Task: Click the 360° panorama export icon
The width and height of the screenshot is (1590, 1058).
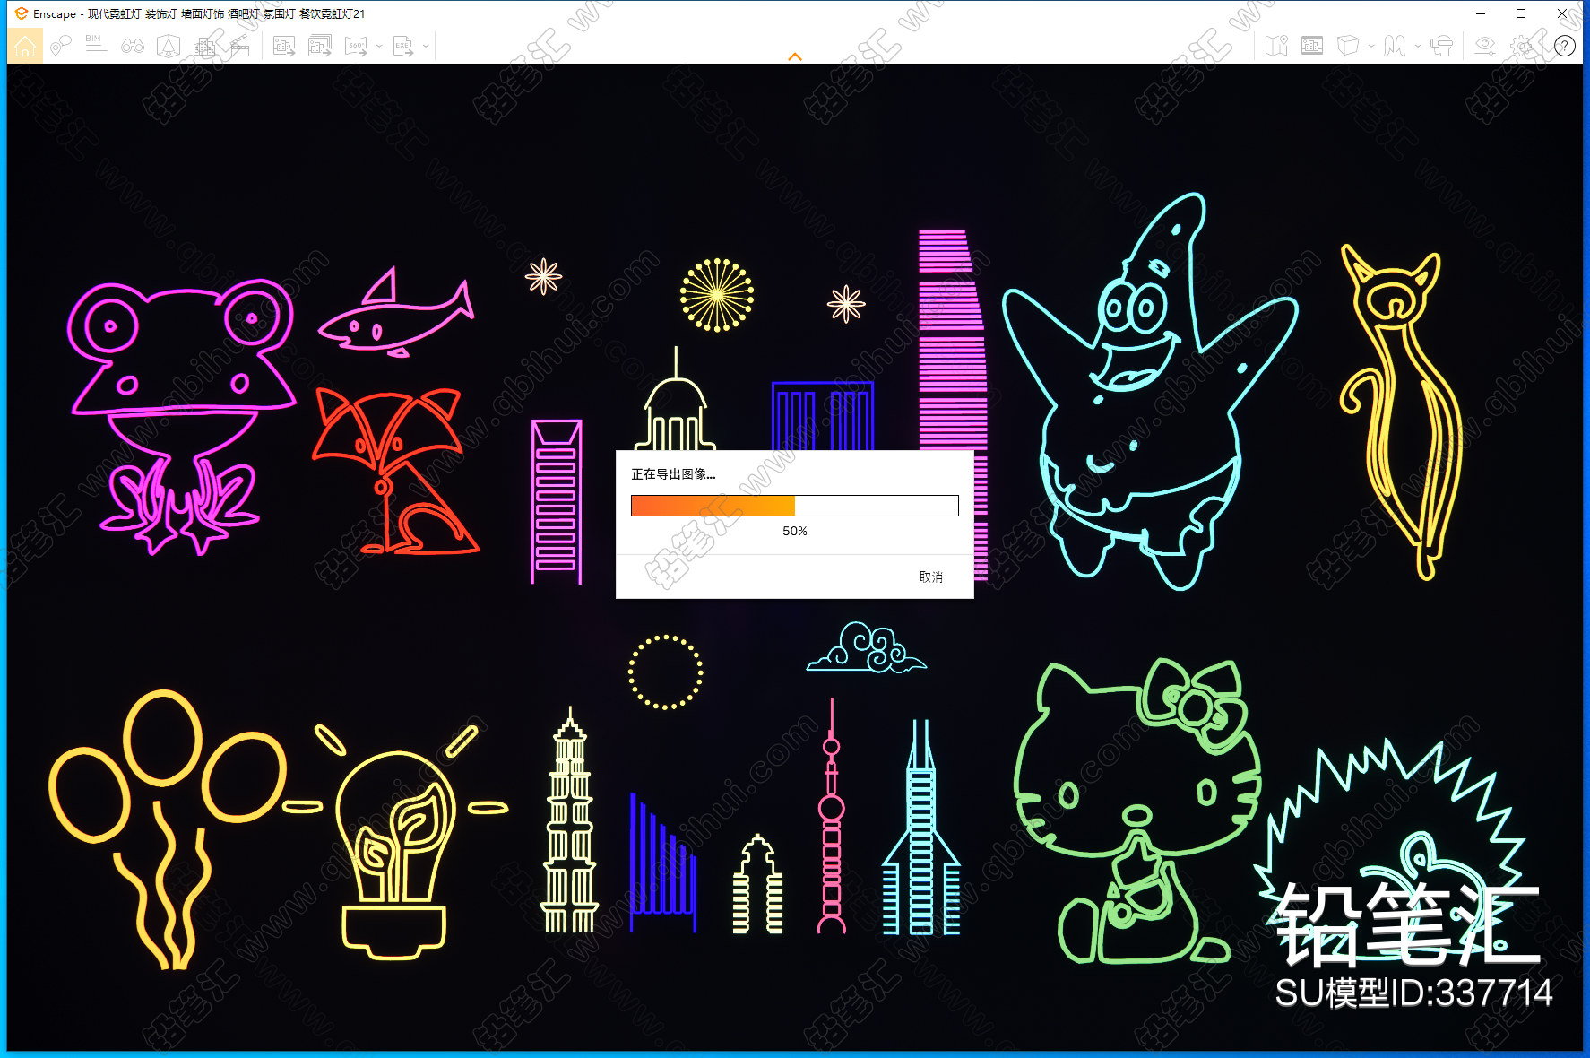Action: click(x=356, y=46)
